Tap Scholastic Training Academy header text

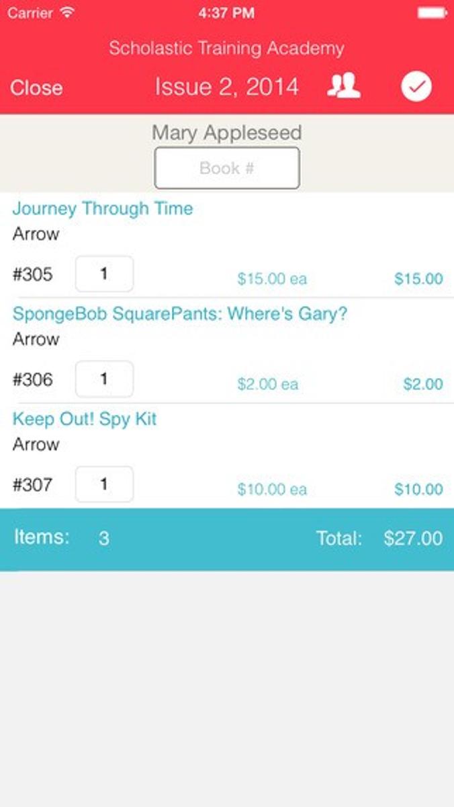(x=227, y=48)
